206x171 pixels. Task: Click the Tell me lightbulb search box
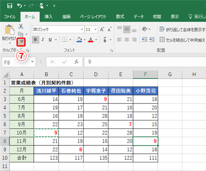point(197,17)
